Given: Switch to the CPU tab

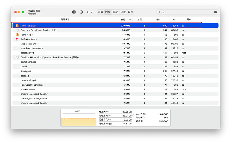Looking at the screenshot, I should tap(100, 12).
